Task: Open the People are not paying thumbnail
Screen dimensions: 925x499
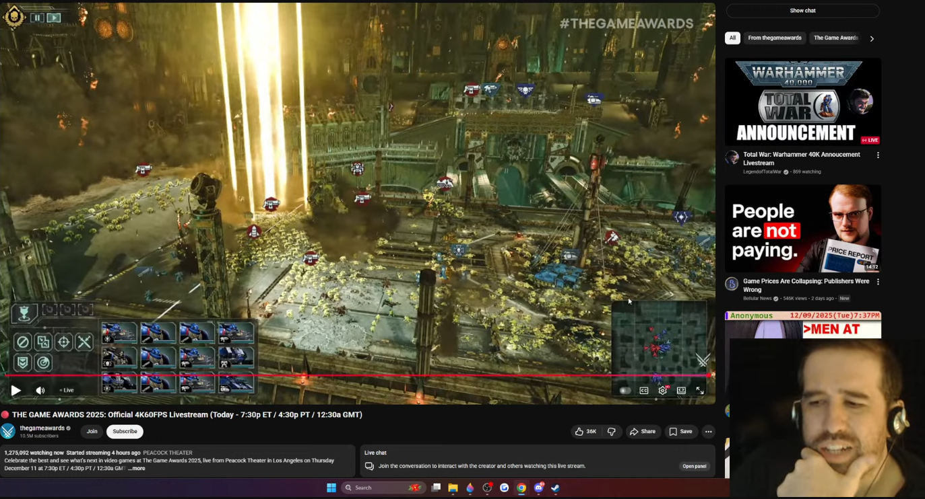Action: [x=803, y=229]
